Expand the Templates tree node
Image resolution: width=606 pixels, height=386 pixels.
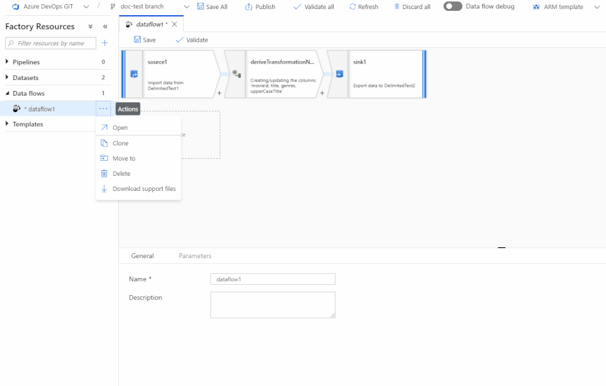(x=7, y=124)
